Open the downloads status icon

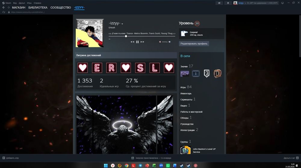tap(133, 158)
